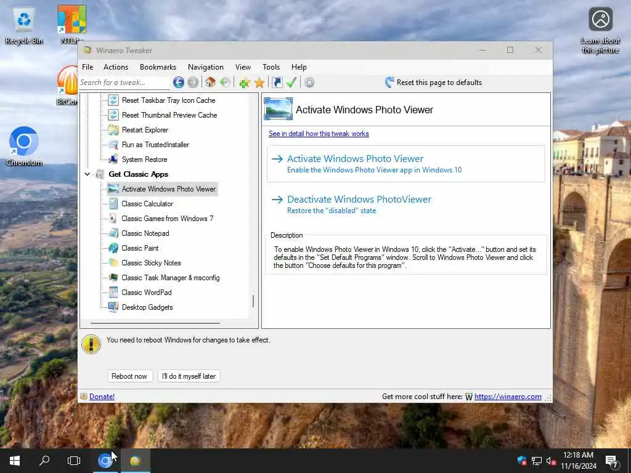Click the Donate cup icon in status bar
Screen dimensions: 631x473
[84, 397]
